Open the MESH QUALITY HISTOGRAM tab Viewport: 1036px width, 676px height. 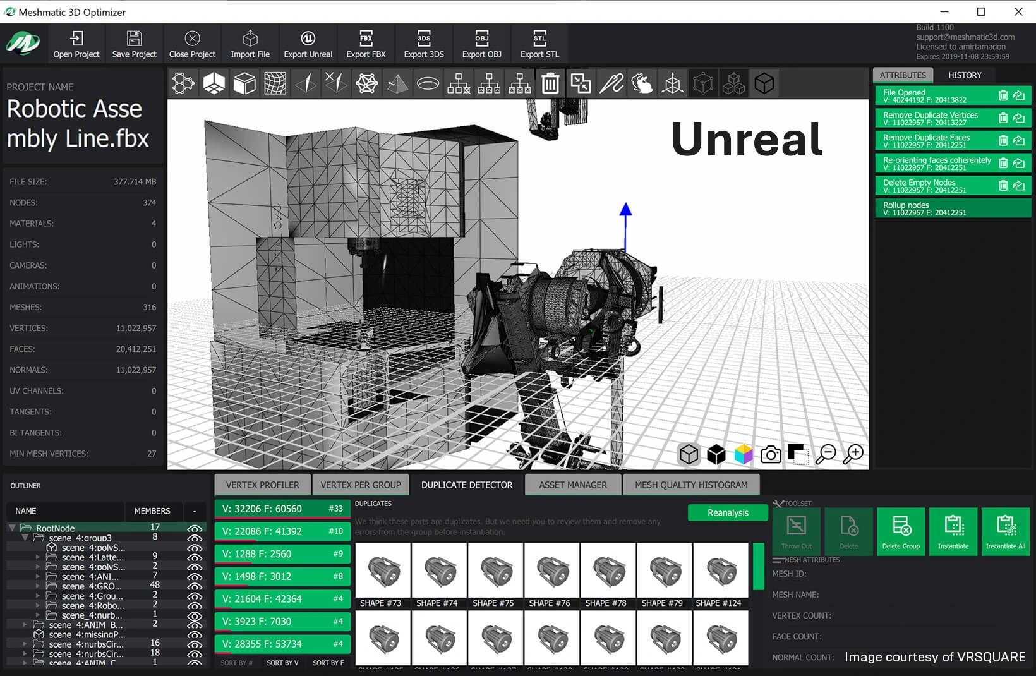pos(691,485)
